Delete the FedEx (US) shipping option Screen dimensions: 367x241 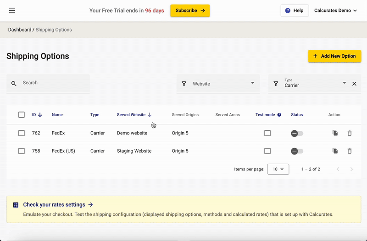(x=350, y=151)
